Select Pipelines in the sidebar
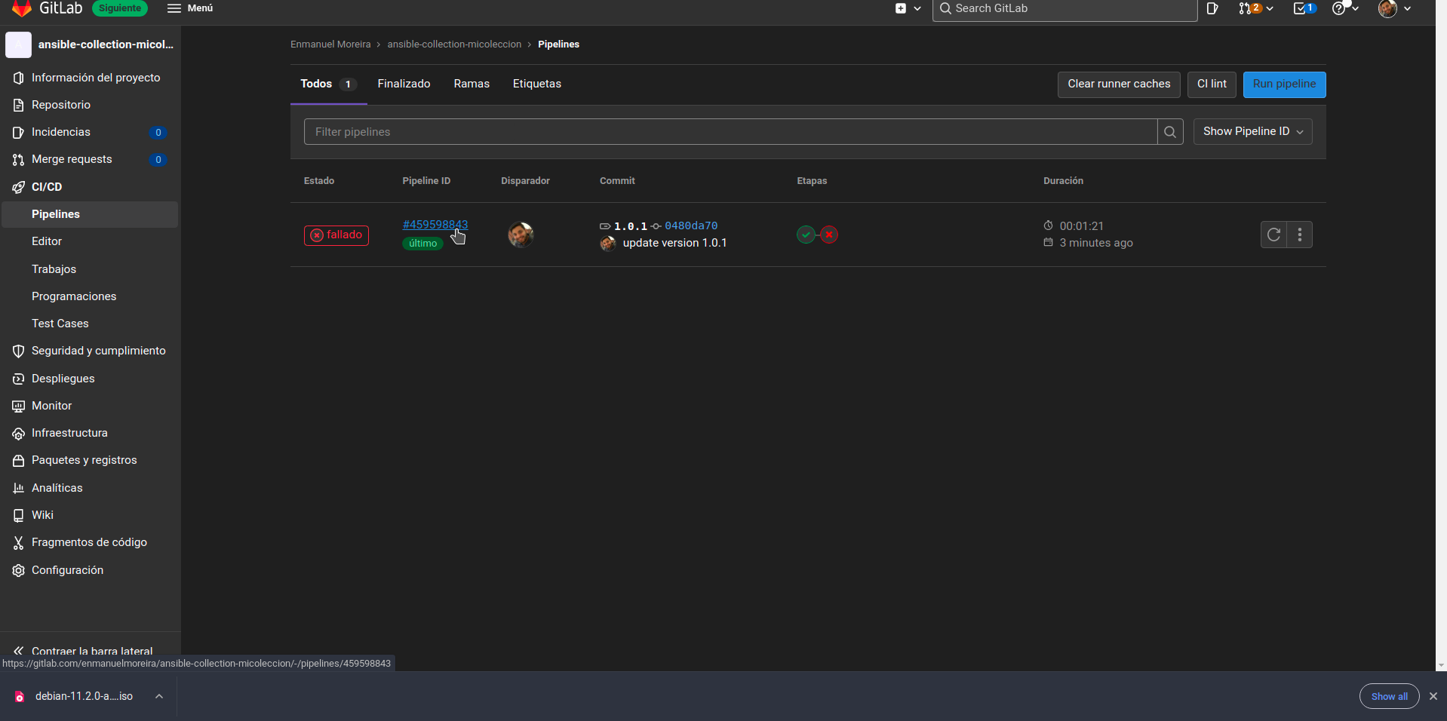1447x721 pixels. [x=91, y=214]
